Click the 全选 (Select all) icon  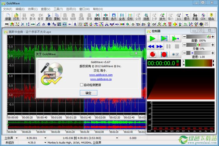click(x=122, y=17)
